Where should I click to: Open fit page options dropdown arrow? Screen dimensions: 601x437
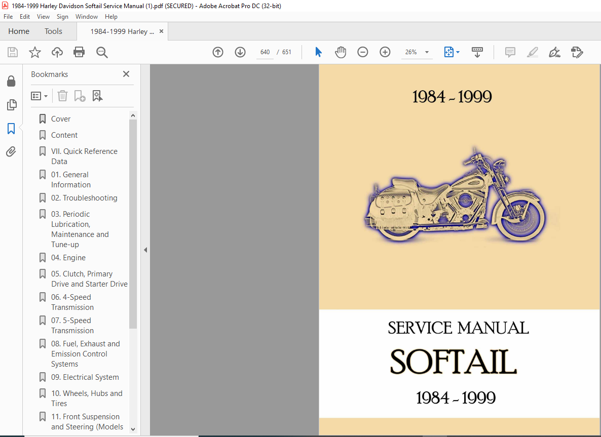pos(458,52)
